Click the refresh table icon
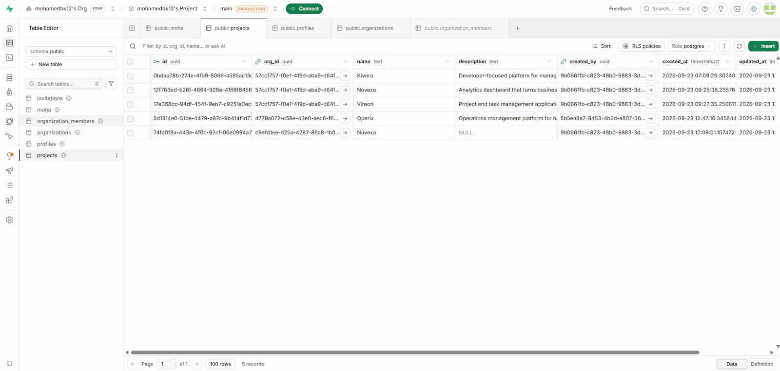The width and height of the screenshot is (780, 371). [x=739, y=46]
